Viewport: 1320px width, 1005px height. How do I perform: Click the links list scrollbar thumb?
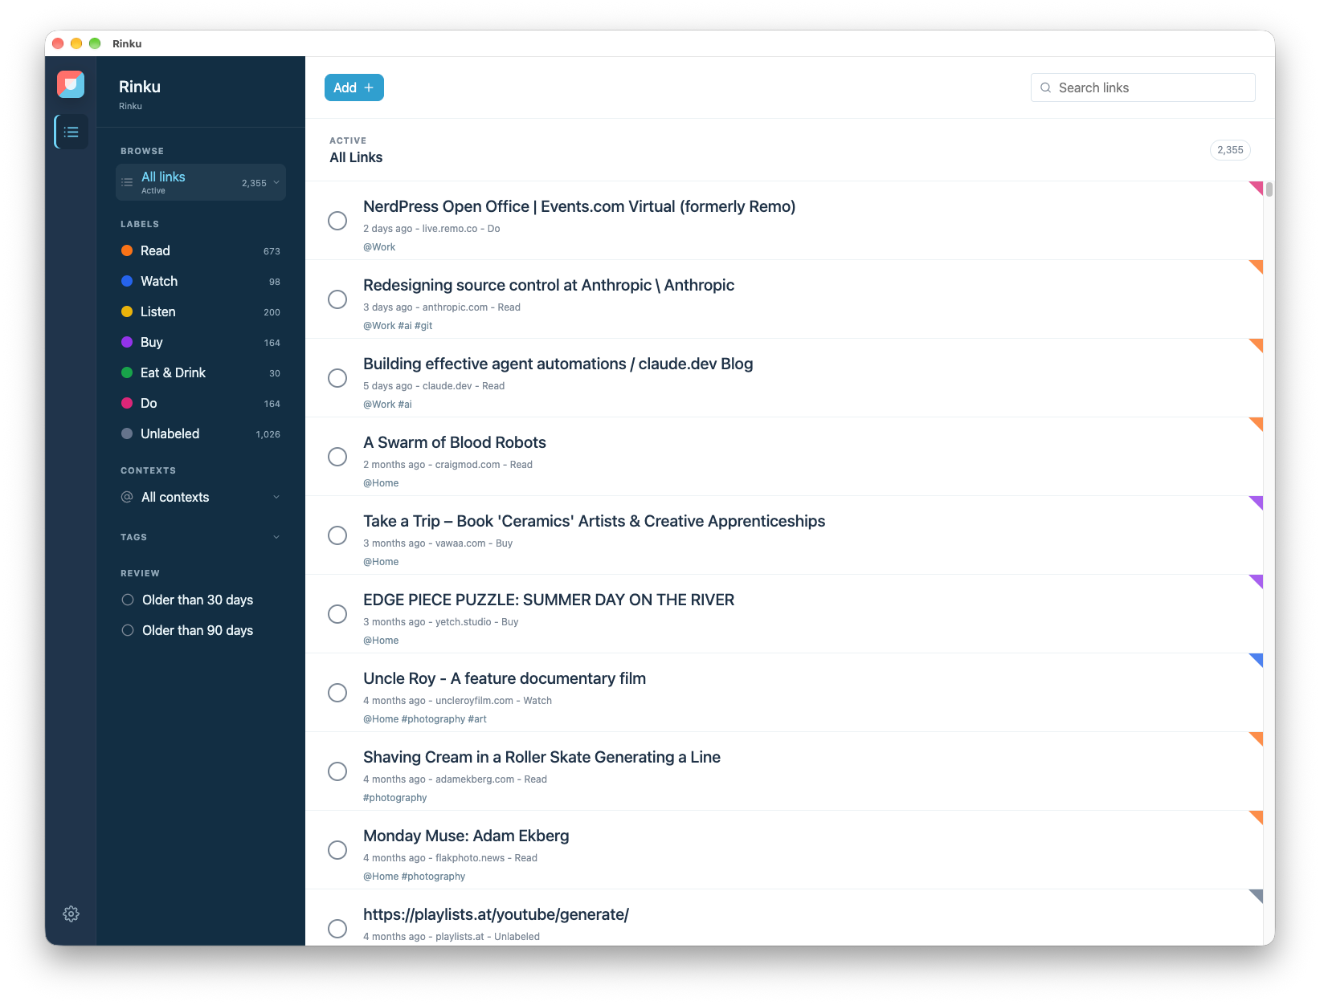click(x=1269, y=189)
